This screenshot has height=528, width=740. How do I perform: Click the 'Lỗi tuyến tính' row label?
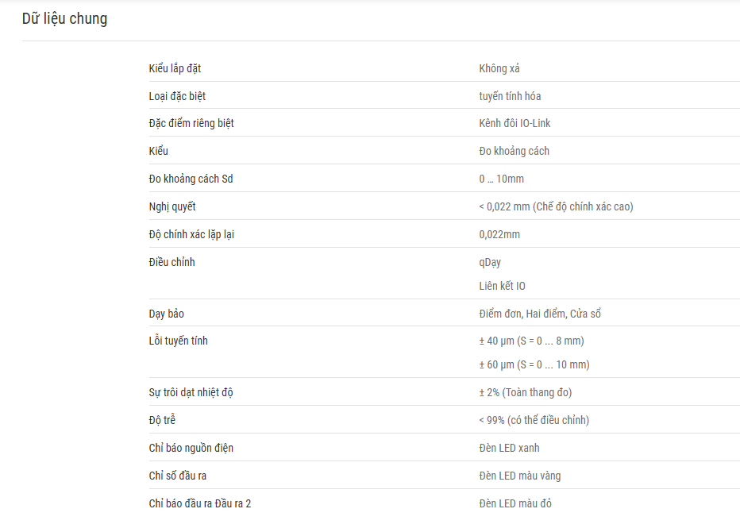(179, 341)
